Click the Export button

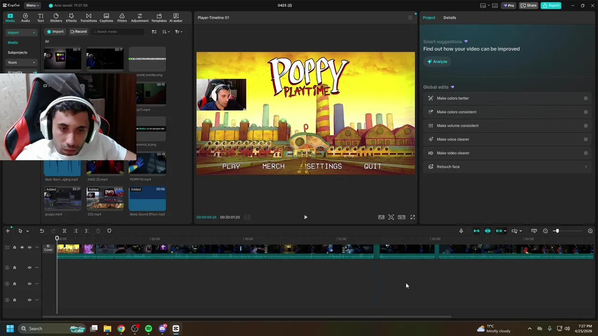pos(551,6)
